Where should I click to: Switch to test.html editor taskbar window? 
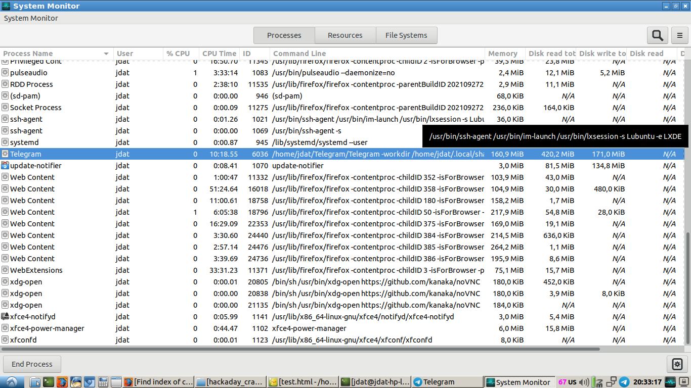pyautogui.click(x=303, y=382)
